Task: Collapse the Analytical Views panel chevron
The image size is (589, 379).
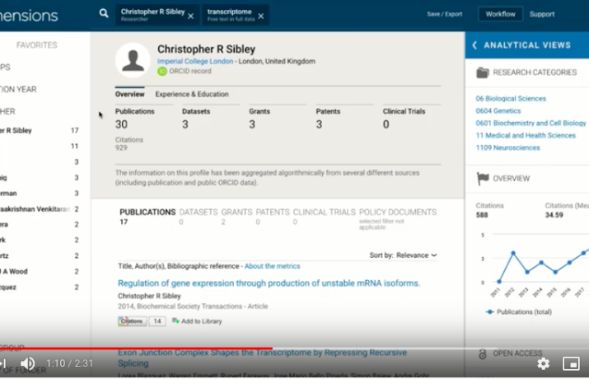Action: (x=474, y=45)
